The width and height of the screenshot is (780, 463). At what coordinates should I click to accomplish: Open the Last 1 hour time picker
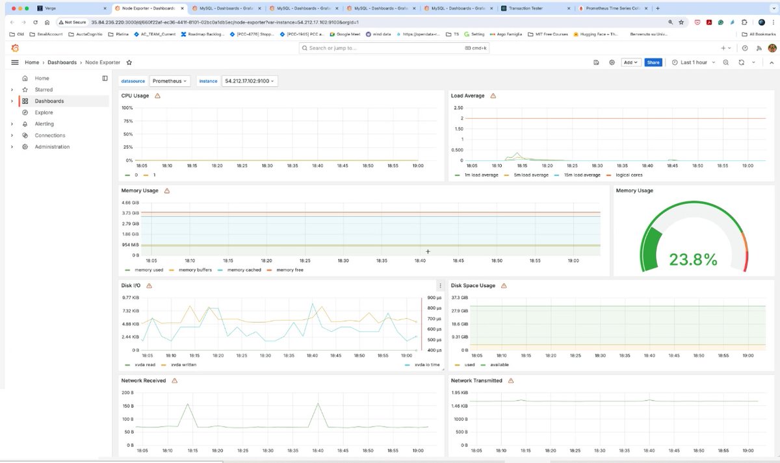(x=693, y=62)
